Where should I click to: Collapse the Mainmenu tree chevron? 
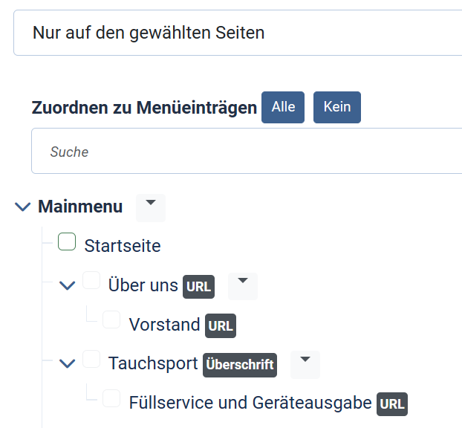click(x=23, y=207)
